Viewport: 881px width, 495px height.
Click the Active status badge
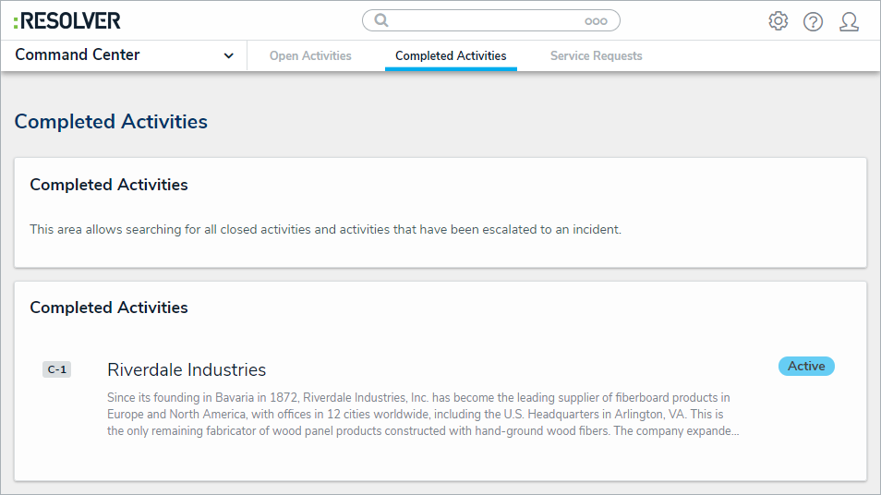806,367
